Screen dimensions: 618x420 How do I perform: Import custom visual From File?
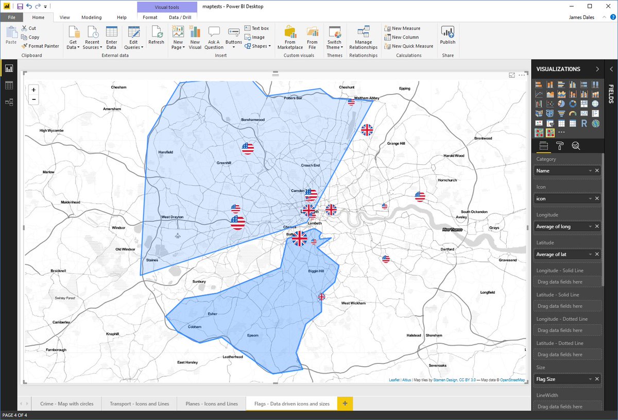312,38
